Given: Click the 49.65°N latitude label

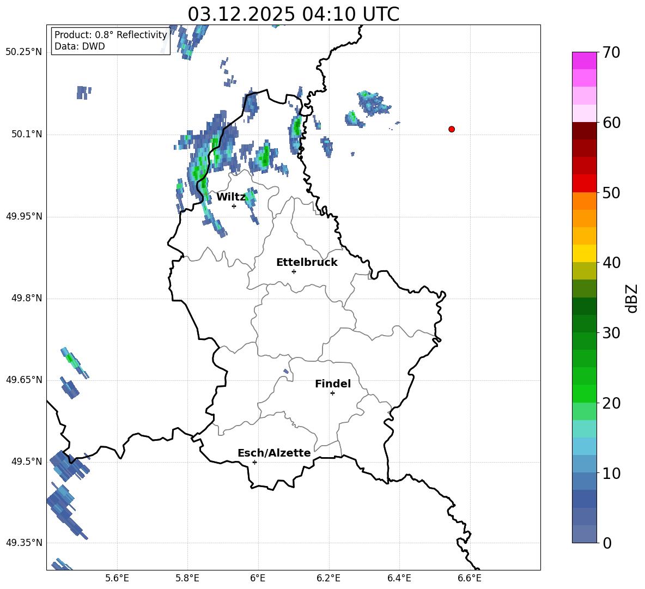Looking at the screenshot, I should [x=24, y=380].
